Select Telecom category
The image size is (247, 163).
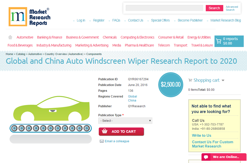click(x=164, y=45)
